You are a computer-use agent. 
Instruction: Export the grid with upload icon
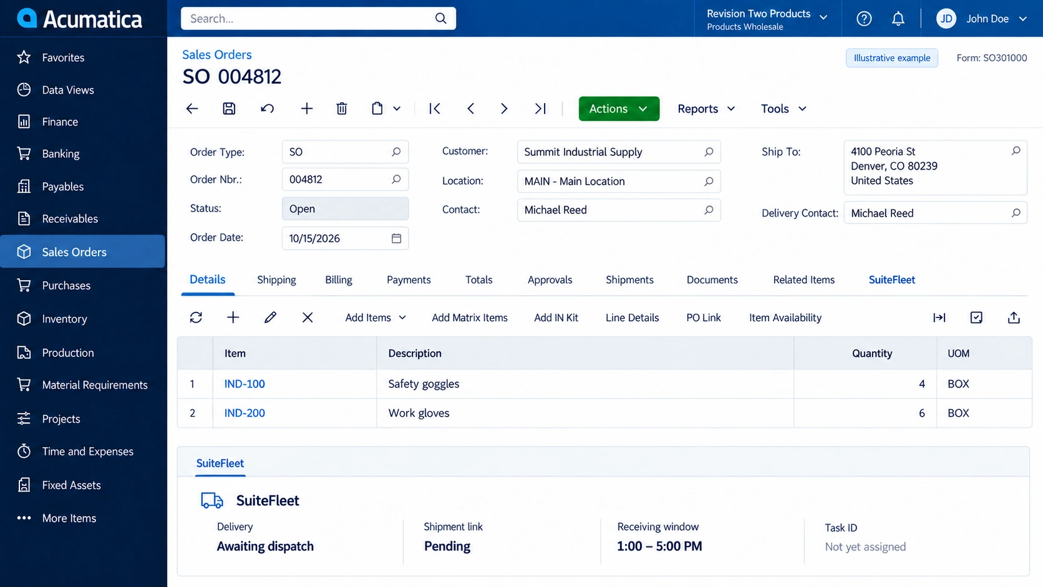pyautogui.click(x=1014, y=318)
